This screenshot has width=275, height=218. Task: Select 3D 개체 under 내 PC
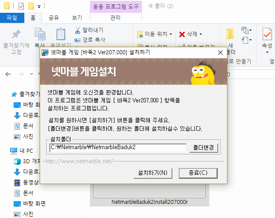pos(26,161)
